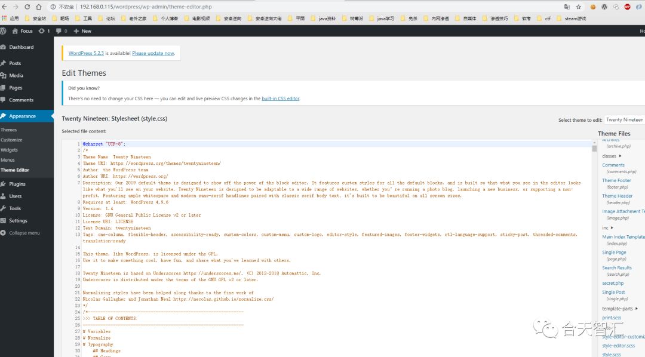Reload the page with refresh icon

click(x=27, y=7)
